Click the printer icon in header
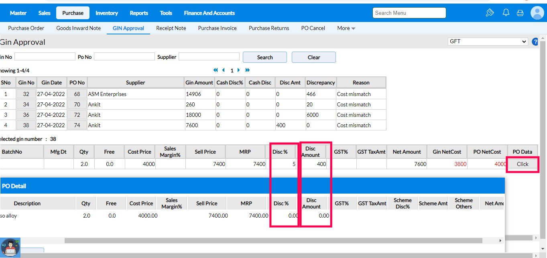The image size is (547, 258). (520, 13)
